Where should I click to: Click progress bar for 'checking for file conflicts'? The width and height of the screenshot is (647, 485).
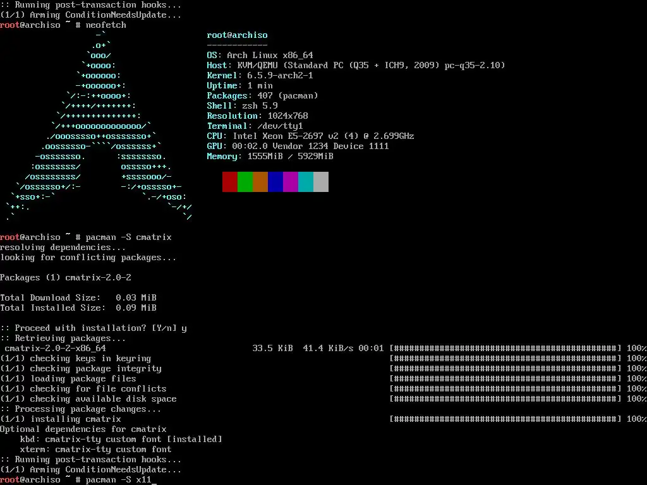click(505, 389)
